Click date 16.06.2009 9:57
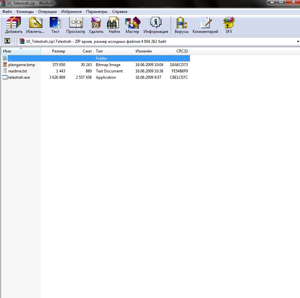This screenshot has width=300, height=298. [x=148, y=77]
